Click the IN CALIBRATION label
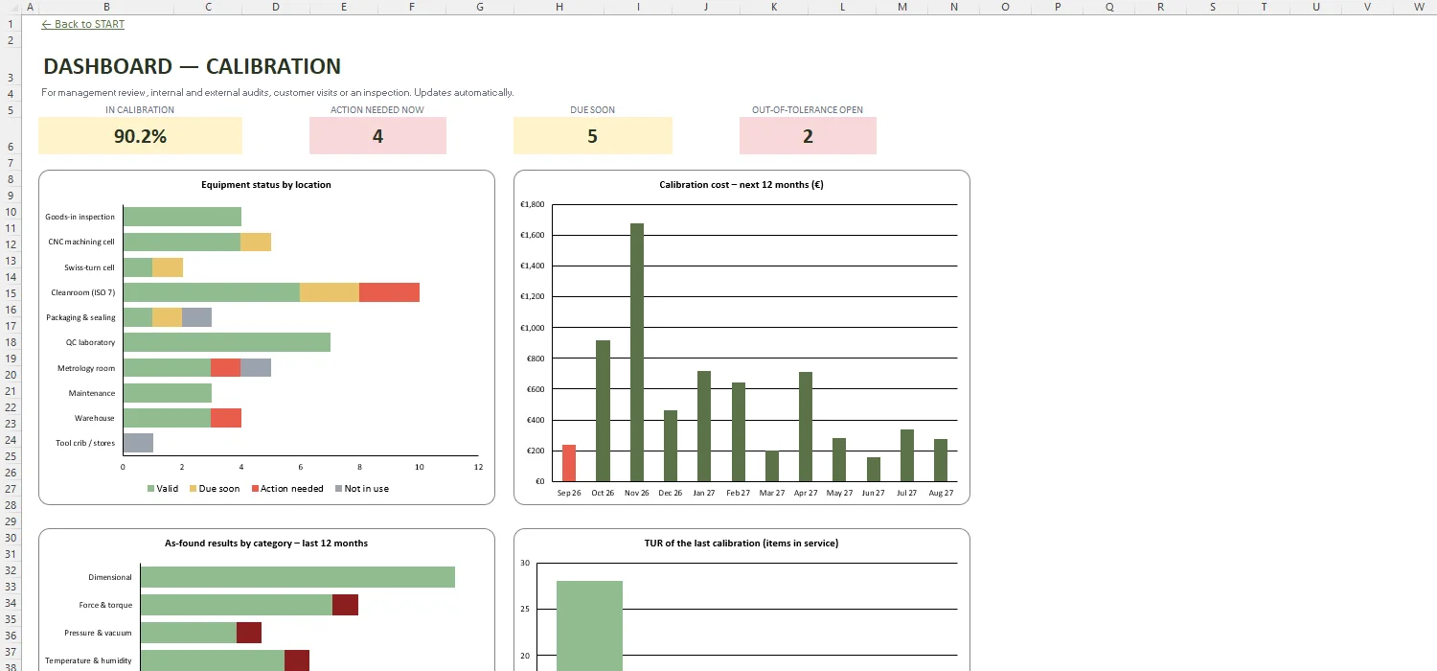 coord(140,110)
